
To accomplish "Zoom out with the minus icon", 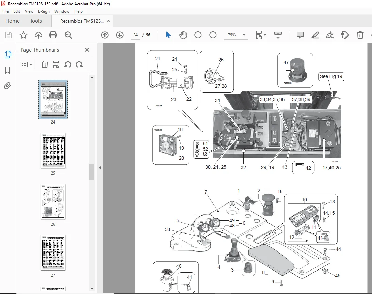I will (x=198, y=35).
